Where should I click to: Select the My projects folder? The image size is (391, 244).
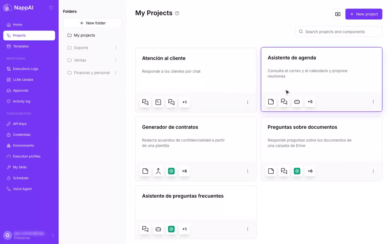(x=93, y=35)
